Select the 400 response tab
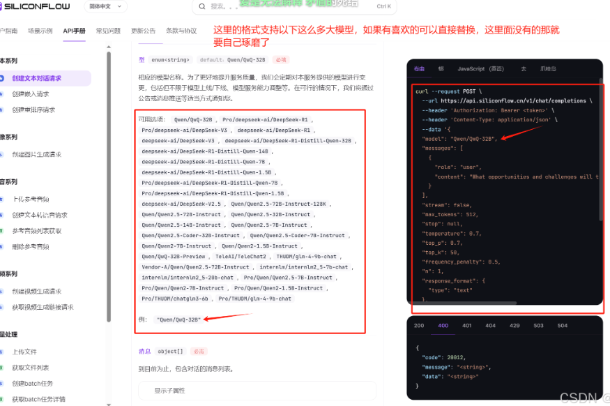This screenshot has width=610, height=406. click(443, 325)
